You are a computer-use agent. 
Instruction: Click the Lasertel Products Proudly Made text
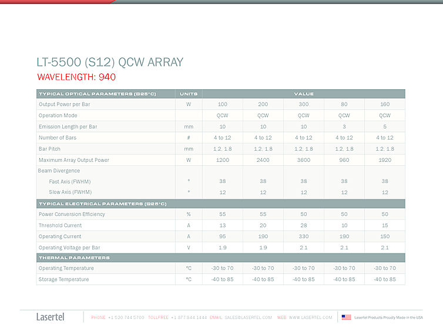388,317
